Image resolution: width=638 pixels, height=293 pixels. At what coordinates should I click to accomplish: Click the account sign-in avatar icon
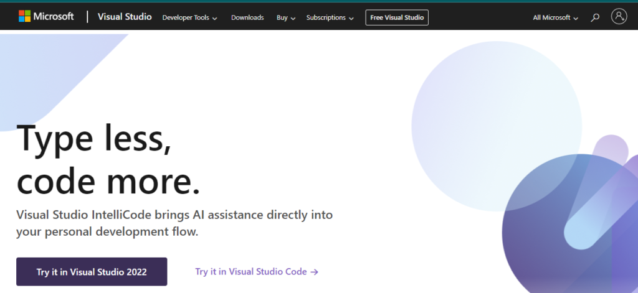(619, 17)
